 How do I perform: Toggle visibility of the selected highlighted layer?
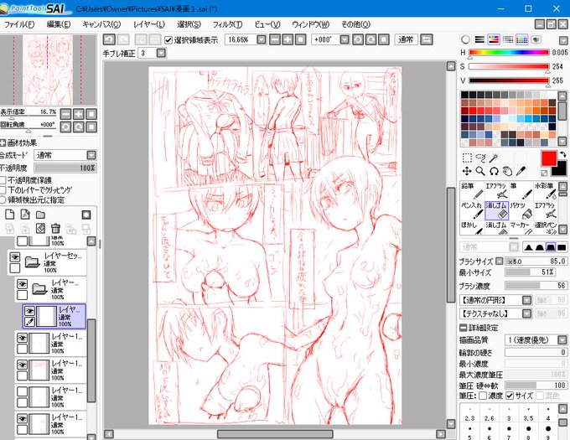[x=29, y=311]
